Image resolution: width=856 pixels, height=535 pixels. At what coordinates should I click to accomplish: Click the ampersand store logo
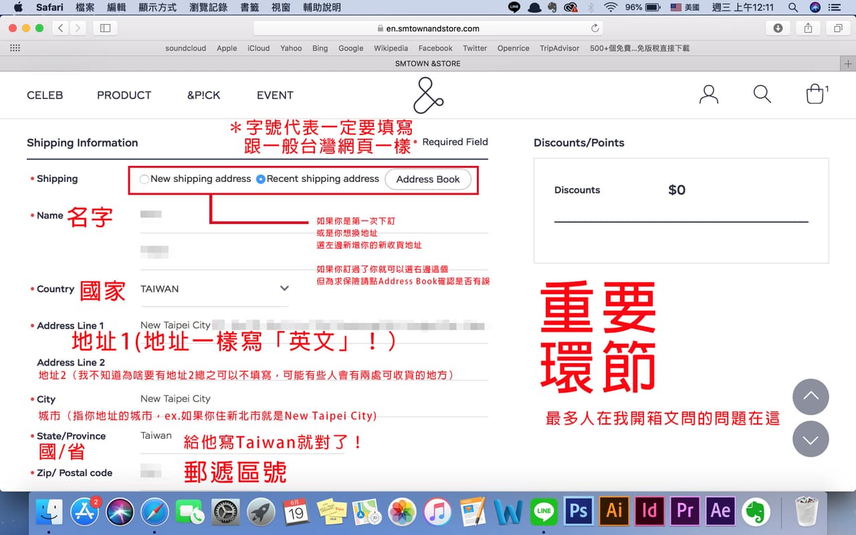tap(428, 95)
